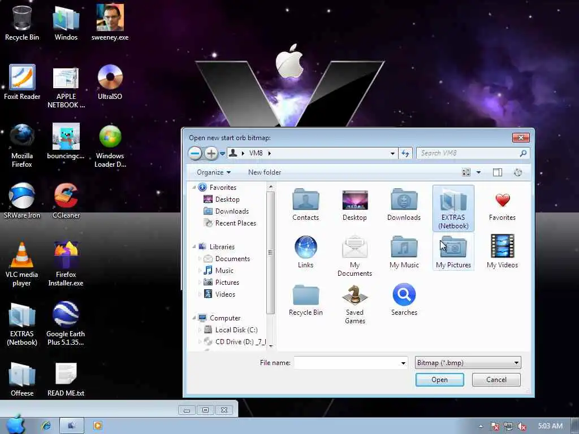Click the VM8 breadcrumb in the address bar
Image resolution: width=579 pixels, height=434 pixels.
click(x=256, y=153)
